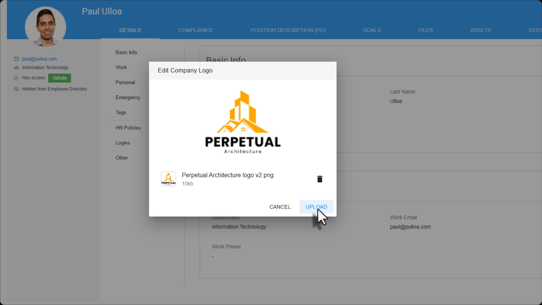Click the Perpetual logo file thumbnail
Screen dimensions: 542x305
point(169,179)
